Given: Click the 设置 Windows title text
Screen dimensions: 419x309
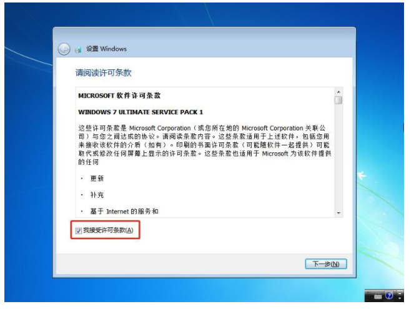Looking at the screenshot, I should [x=106, y=49].
